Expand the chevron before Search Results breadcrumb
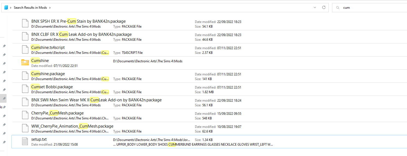This screenshot has width=407, height=156. coord(11,8)
